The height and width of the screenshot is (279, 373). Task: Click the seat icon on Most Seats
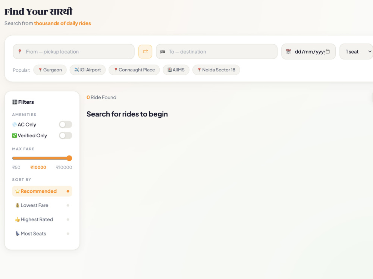coord(18,234)
